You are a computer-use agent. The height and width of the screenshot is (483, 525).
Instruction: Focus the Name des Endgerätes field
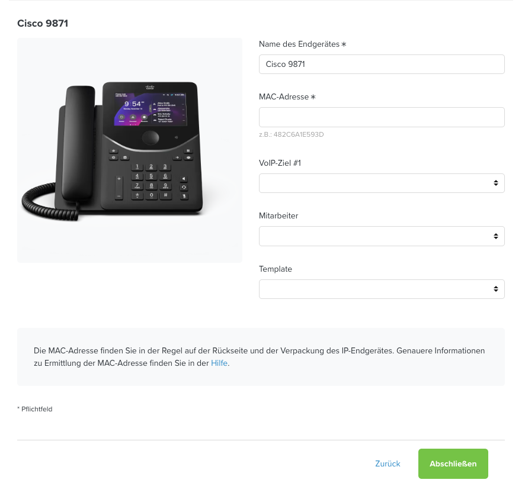coord(382,64)
